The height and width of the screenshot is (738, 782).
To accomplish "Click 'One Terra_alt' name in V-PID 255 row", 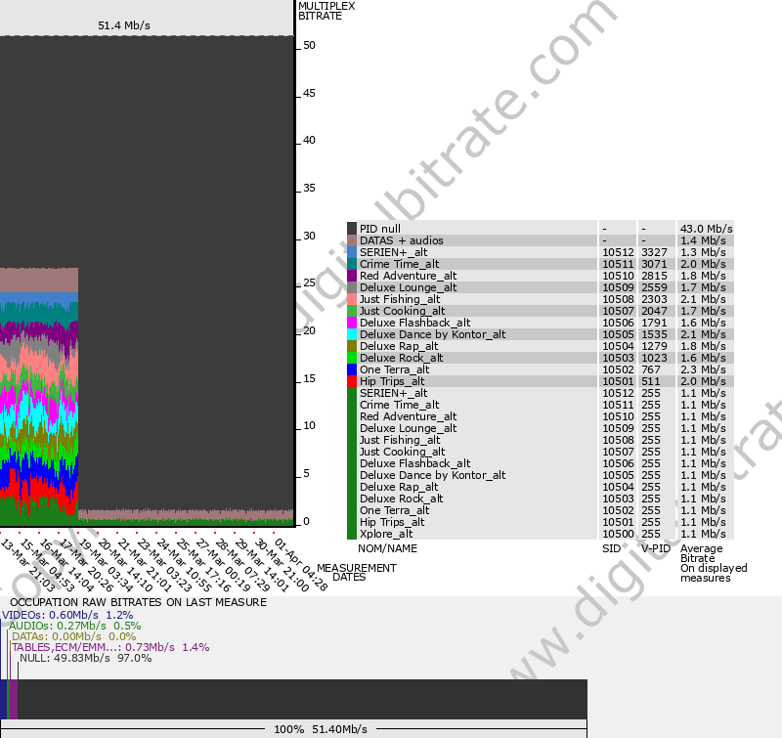I will click(x=395, y=510).
